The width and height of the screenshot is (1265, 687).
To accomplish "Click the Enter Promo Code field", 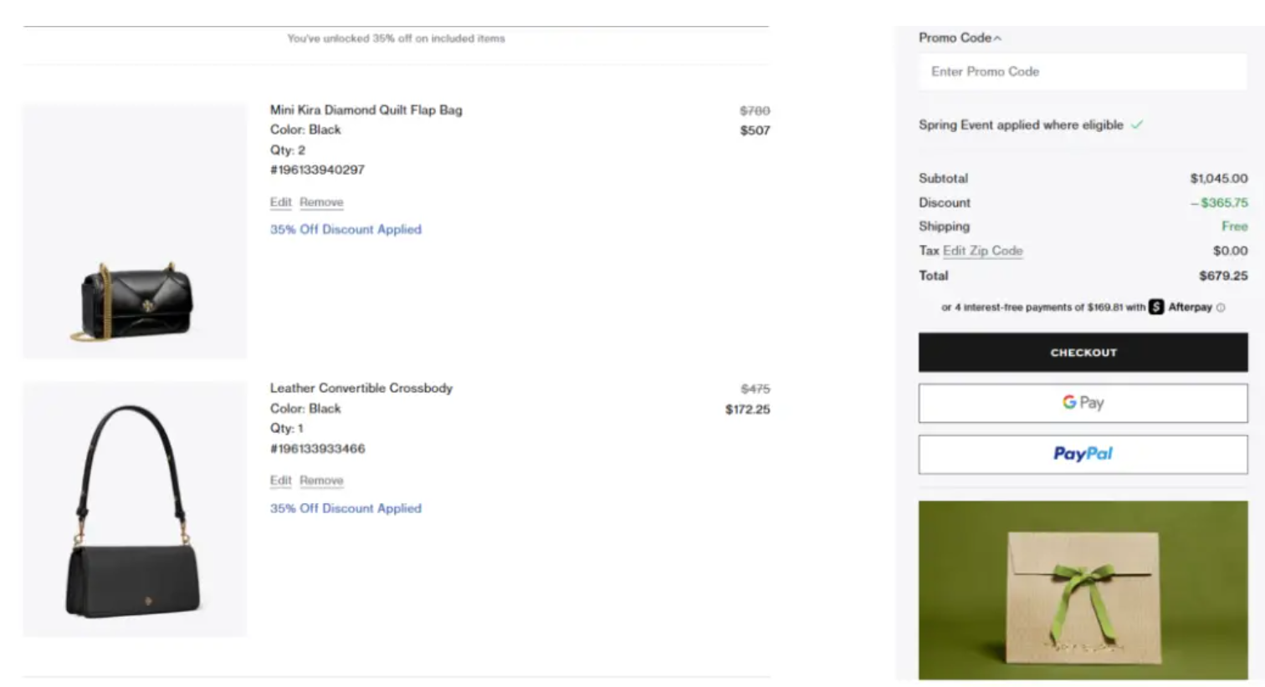I will 1083,72.
